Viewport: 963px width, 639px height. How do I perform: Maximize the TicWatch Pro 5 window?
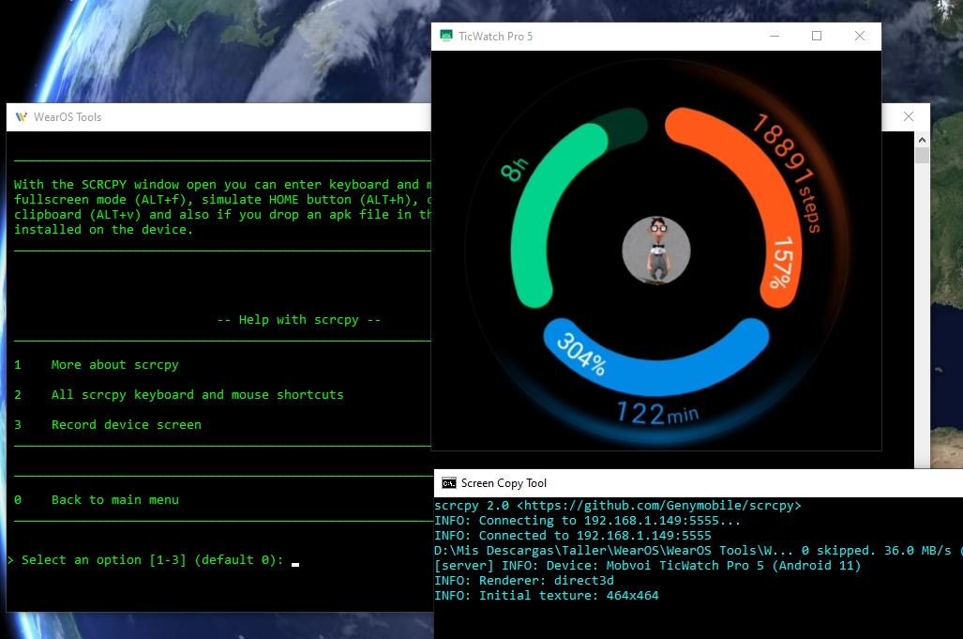tap(817, 37)
